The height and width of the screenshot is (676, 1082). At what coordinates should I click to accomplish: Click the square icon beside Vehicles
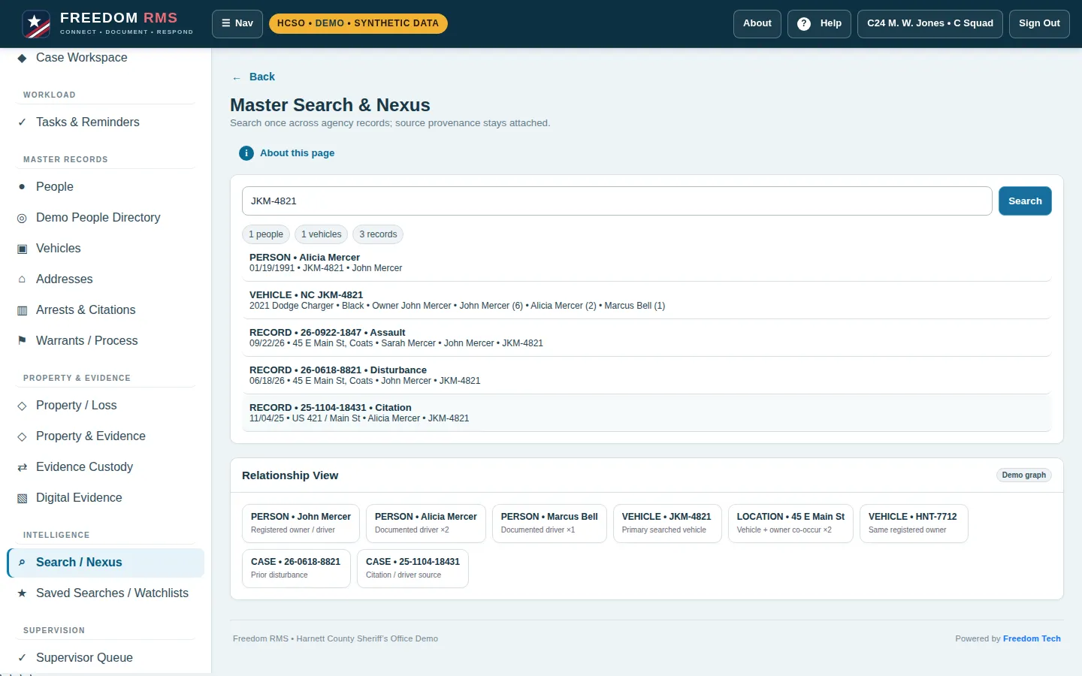pyautogui.click(x=22, y=249)
